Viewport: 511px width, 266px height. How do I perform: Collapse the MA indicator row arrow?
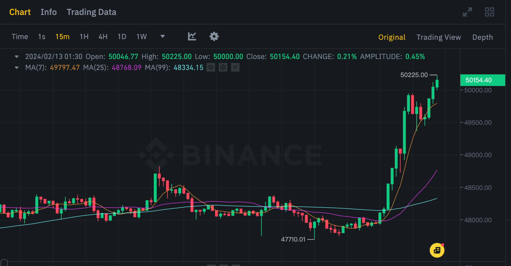point(17,68)
